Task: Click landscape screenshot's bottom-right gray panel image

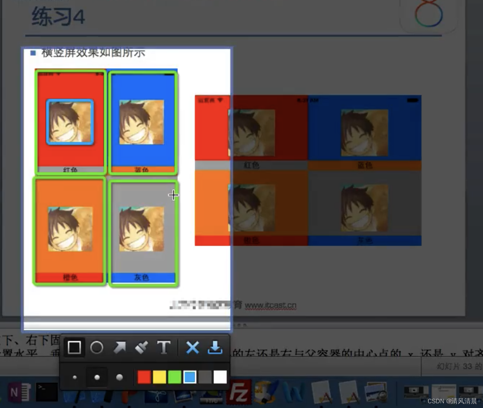Action: 365,208
